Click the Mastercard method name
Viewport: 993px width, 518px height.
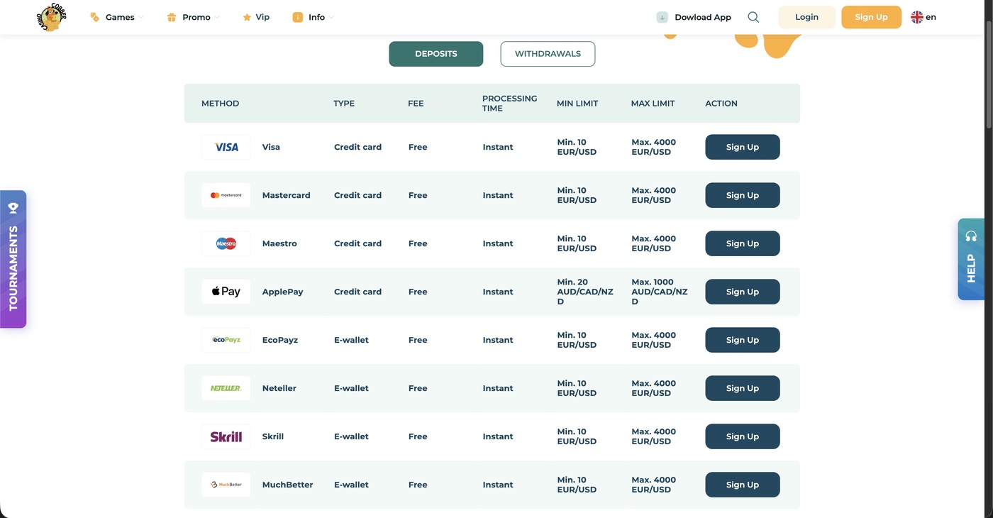point(287,195)
